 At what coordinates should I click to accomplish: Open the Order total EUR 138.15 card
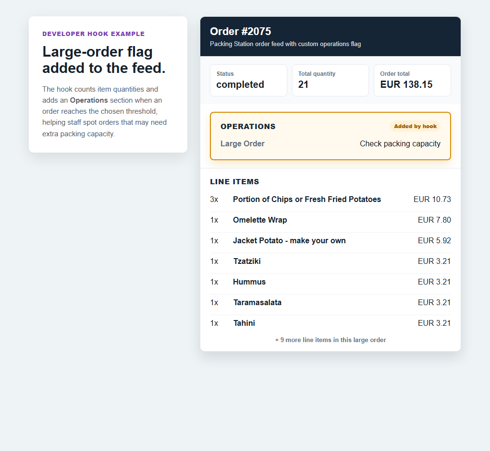pyautogui.click(x=412, y=80)
